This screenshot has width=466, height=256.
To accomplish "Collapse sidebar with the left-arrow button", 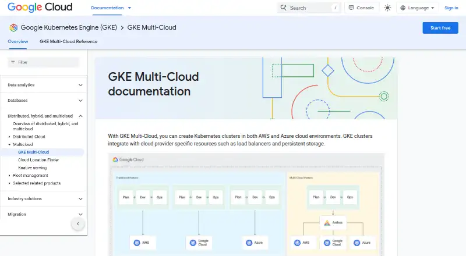I will (x=78, y=223).
